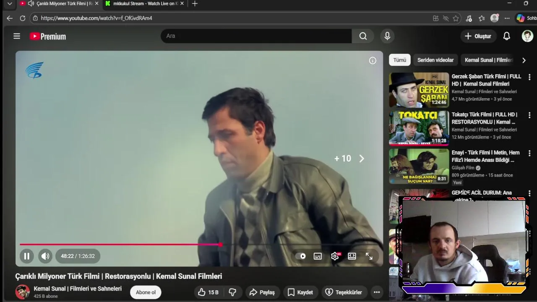Open the Gerzek Şaban video thumbnail

click(x=419, y=90)
